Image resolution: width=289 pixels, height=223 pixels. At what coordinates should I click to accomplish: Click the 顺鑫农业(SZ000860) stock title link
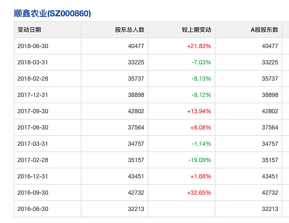[x=52, y=13]
